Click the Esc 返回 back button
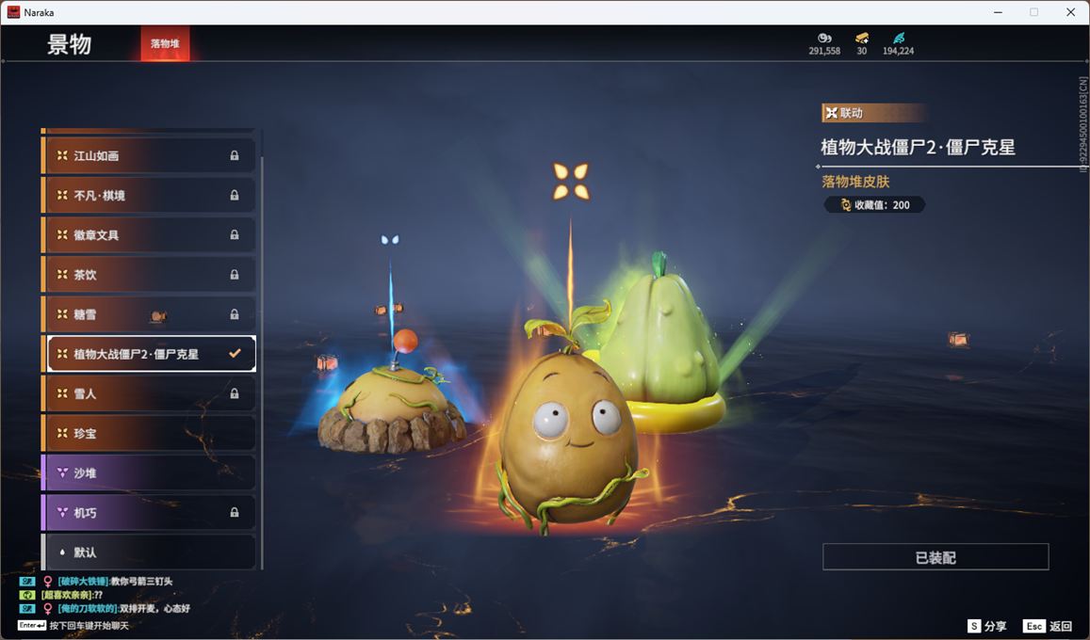This screenshot has height=640, width=1090. (x=1048, y=626)
